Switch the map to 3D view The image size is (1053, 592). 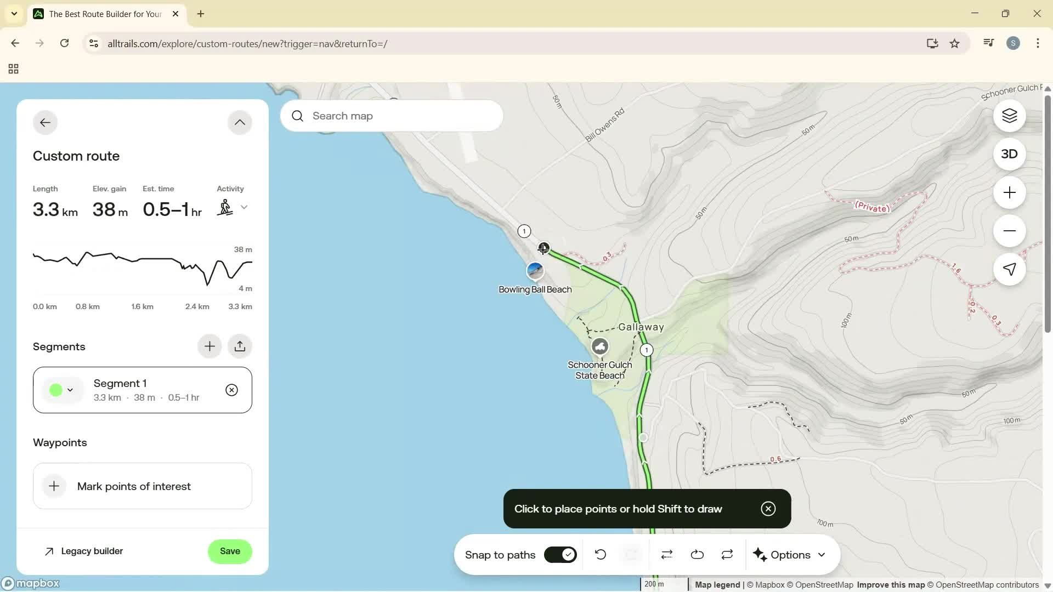coord(1009,154)
